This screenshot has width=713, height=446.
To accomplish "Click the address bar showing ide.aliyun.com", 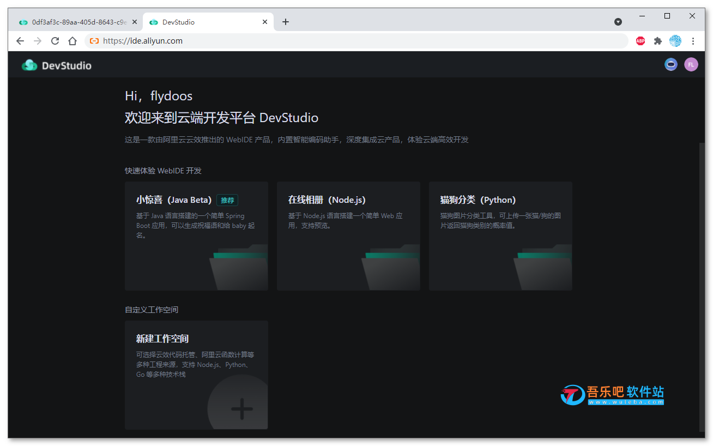I will (x=357, y=41).
